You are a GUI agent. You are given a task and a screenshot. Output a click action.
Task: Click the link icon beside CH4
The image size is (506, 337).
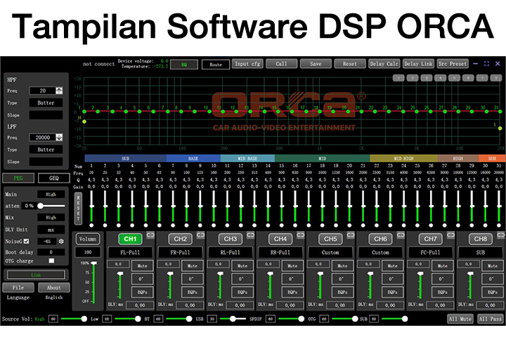301,235
